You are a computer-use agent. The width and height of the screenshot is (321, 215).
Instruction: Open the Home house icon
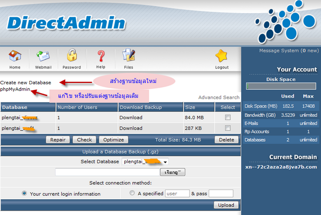15,56
